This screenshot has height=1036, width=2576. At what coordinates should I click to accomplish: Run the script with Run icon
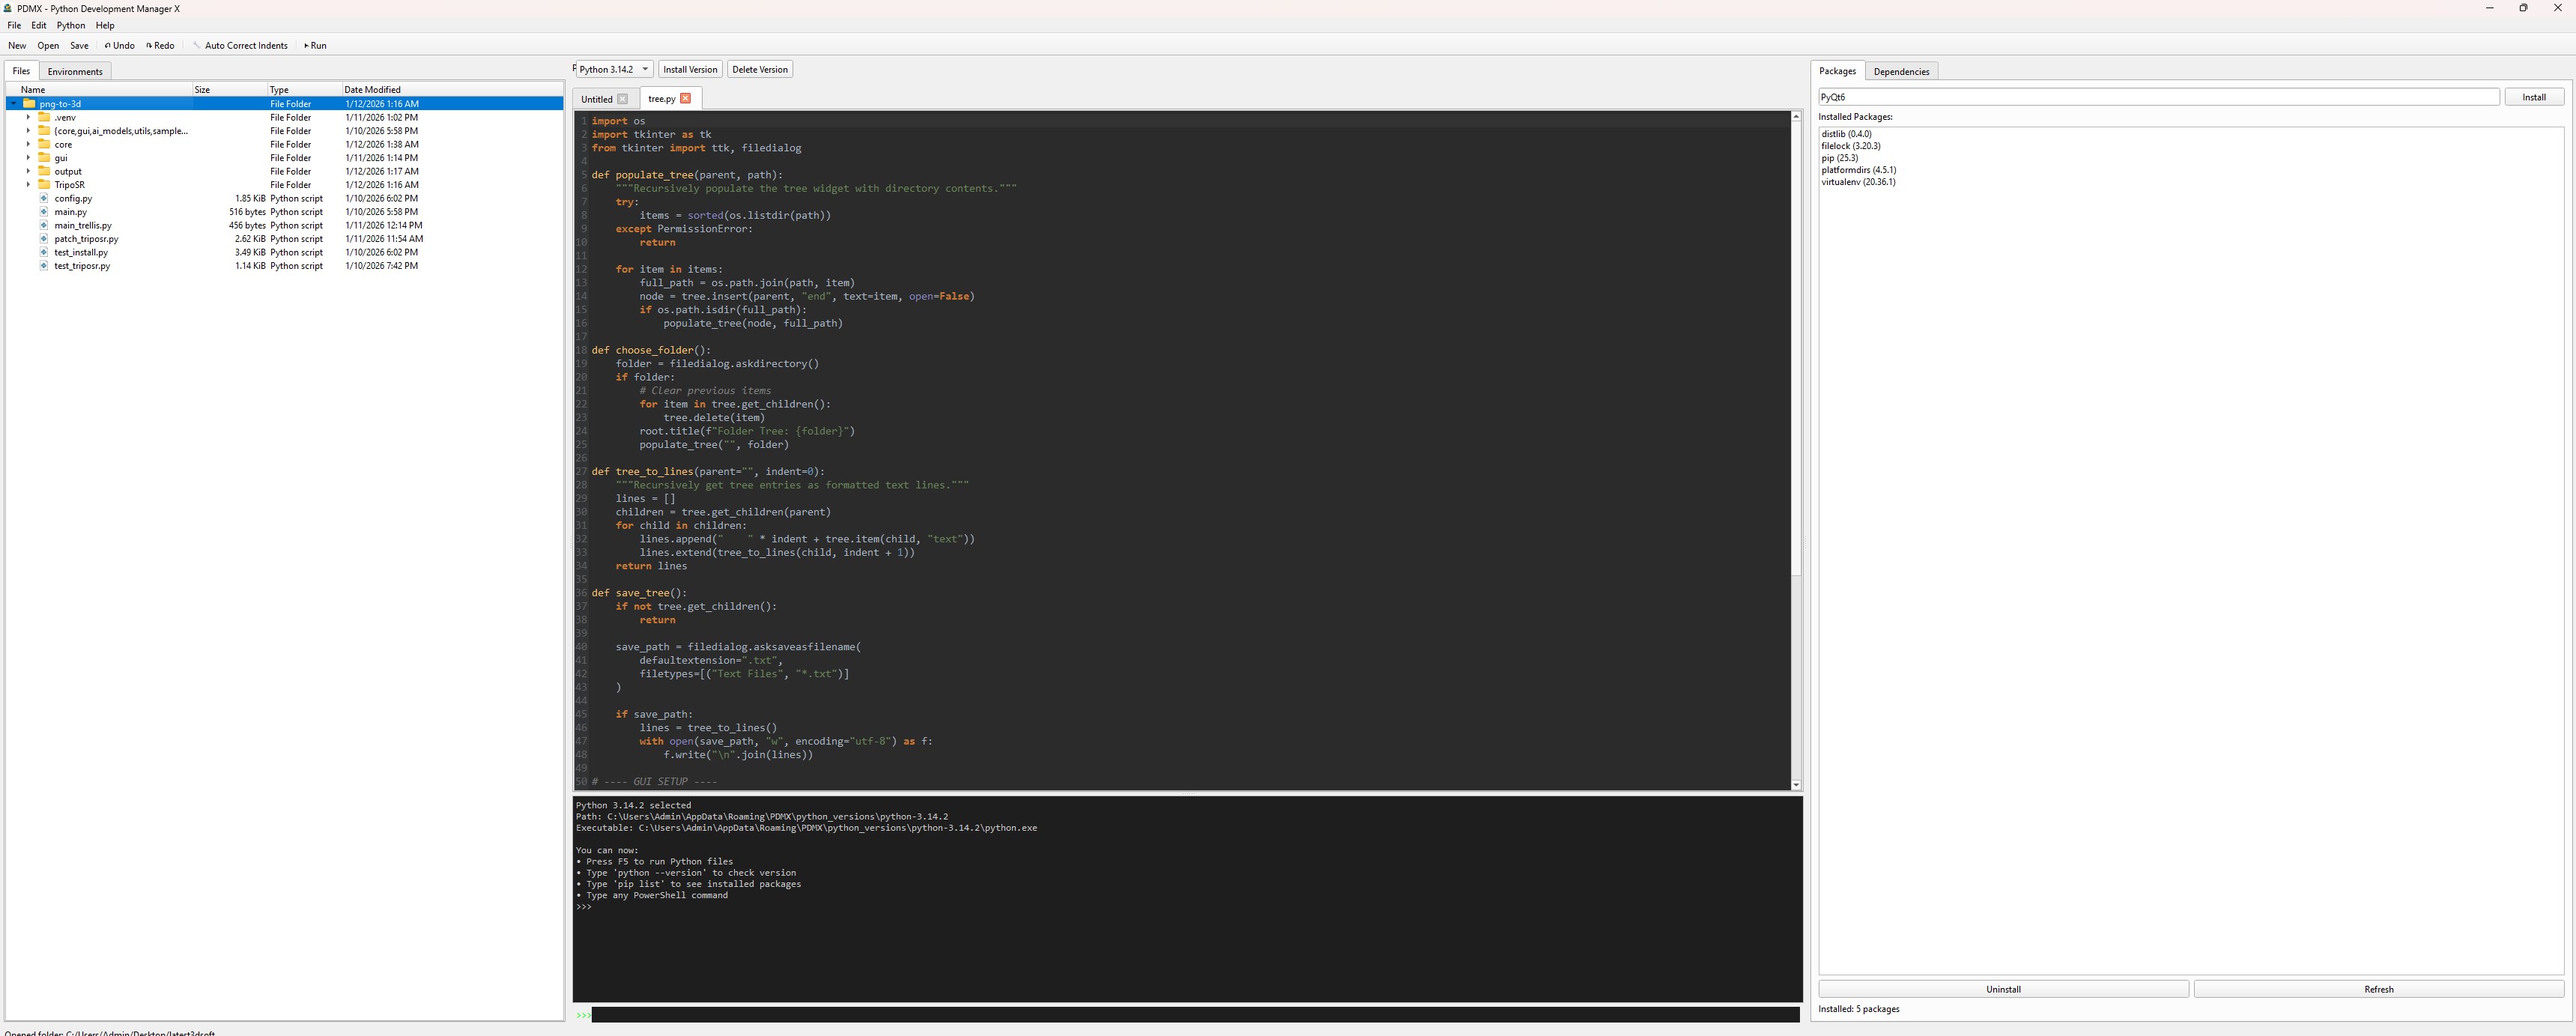[306, 45]
